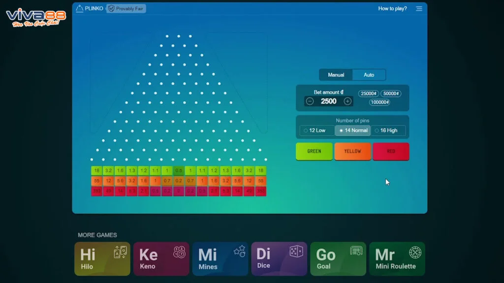The width and height of the screenshot is (504, 283).
Task: Open the hamburger menu icon
Action: [x=419, y=8]
